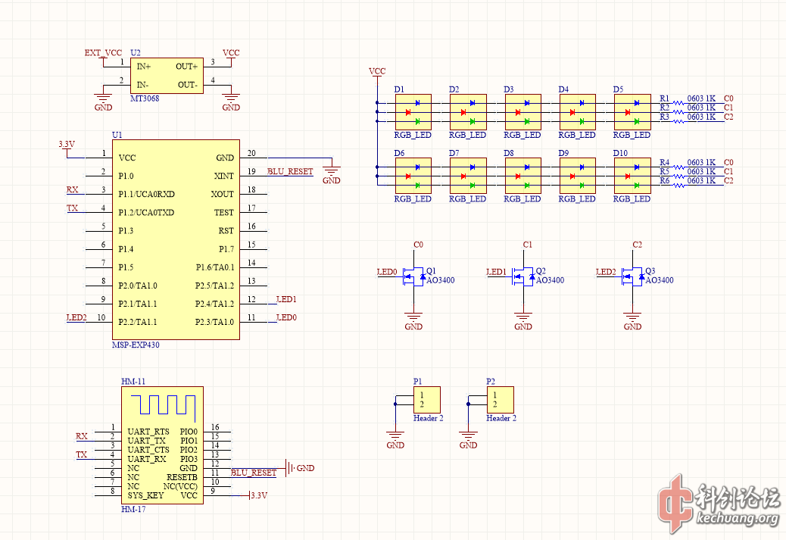Click the HM-17 label under the module
786x540 pixels.
coord(133,509)
